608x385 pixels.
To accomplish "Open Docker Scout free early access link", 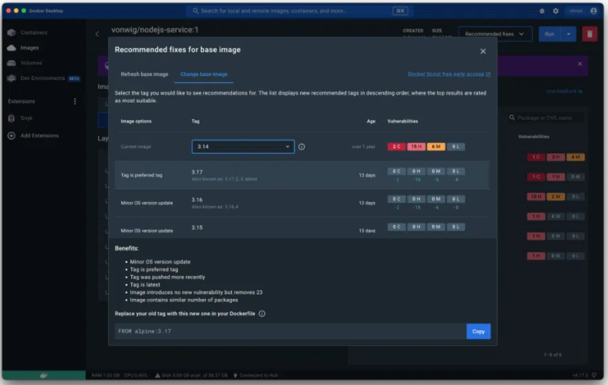I will pyautogui.click(x=448, y=74).
